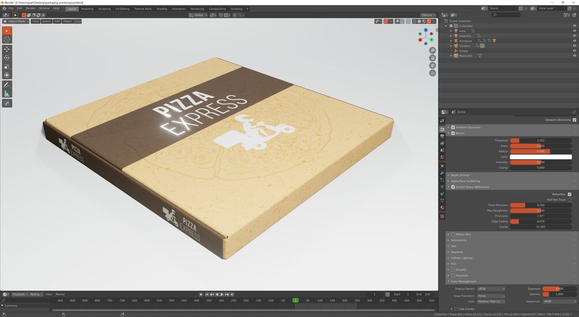Open the Modifiers wrench properties tab

point(442,173)
